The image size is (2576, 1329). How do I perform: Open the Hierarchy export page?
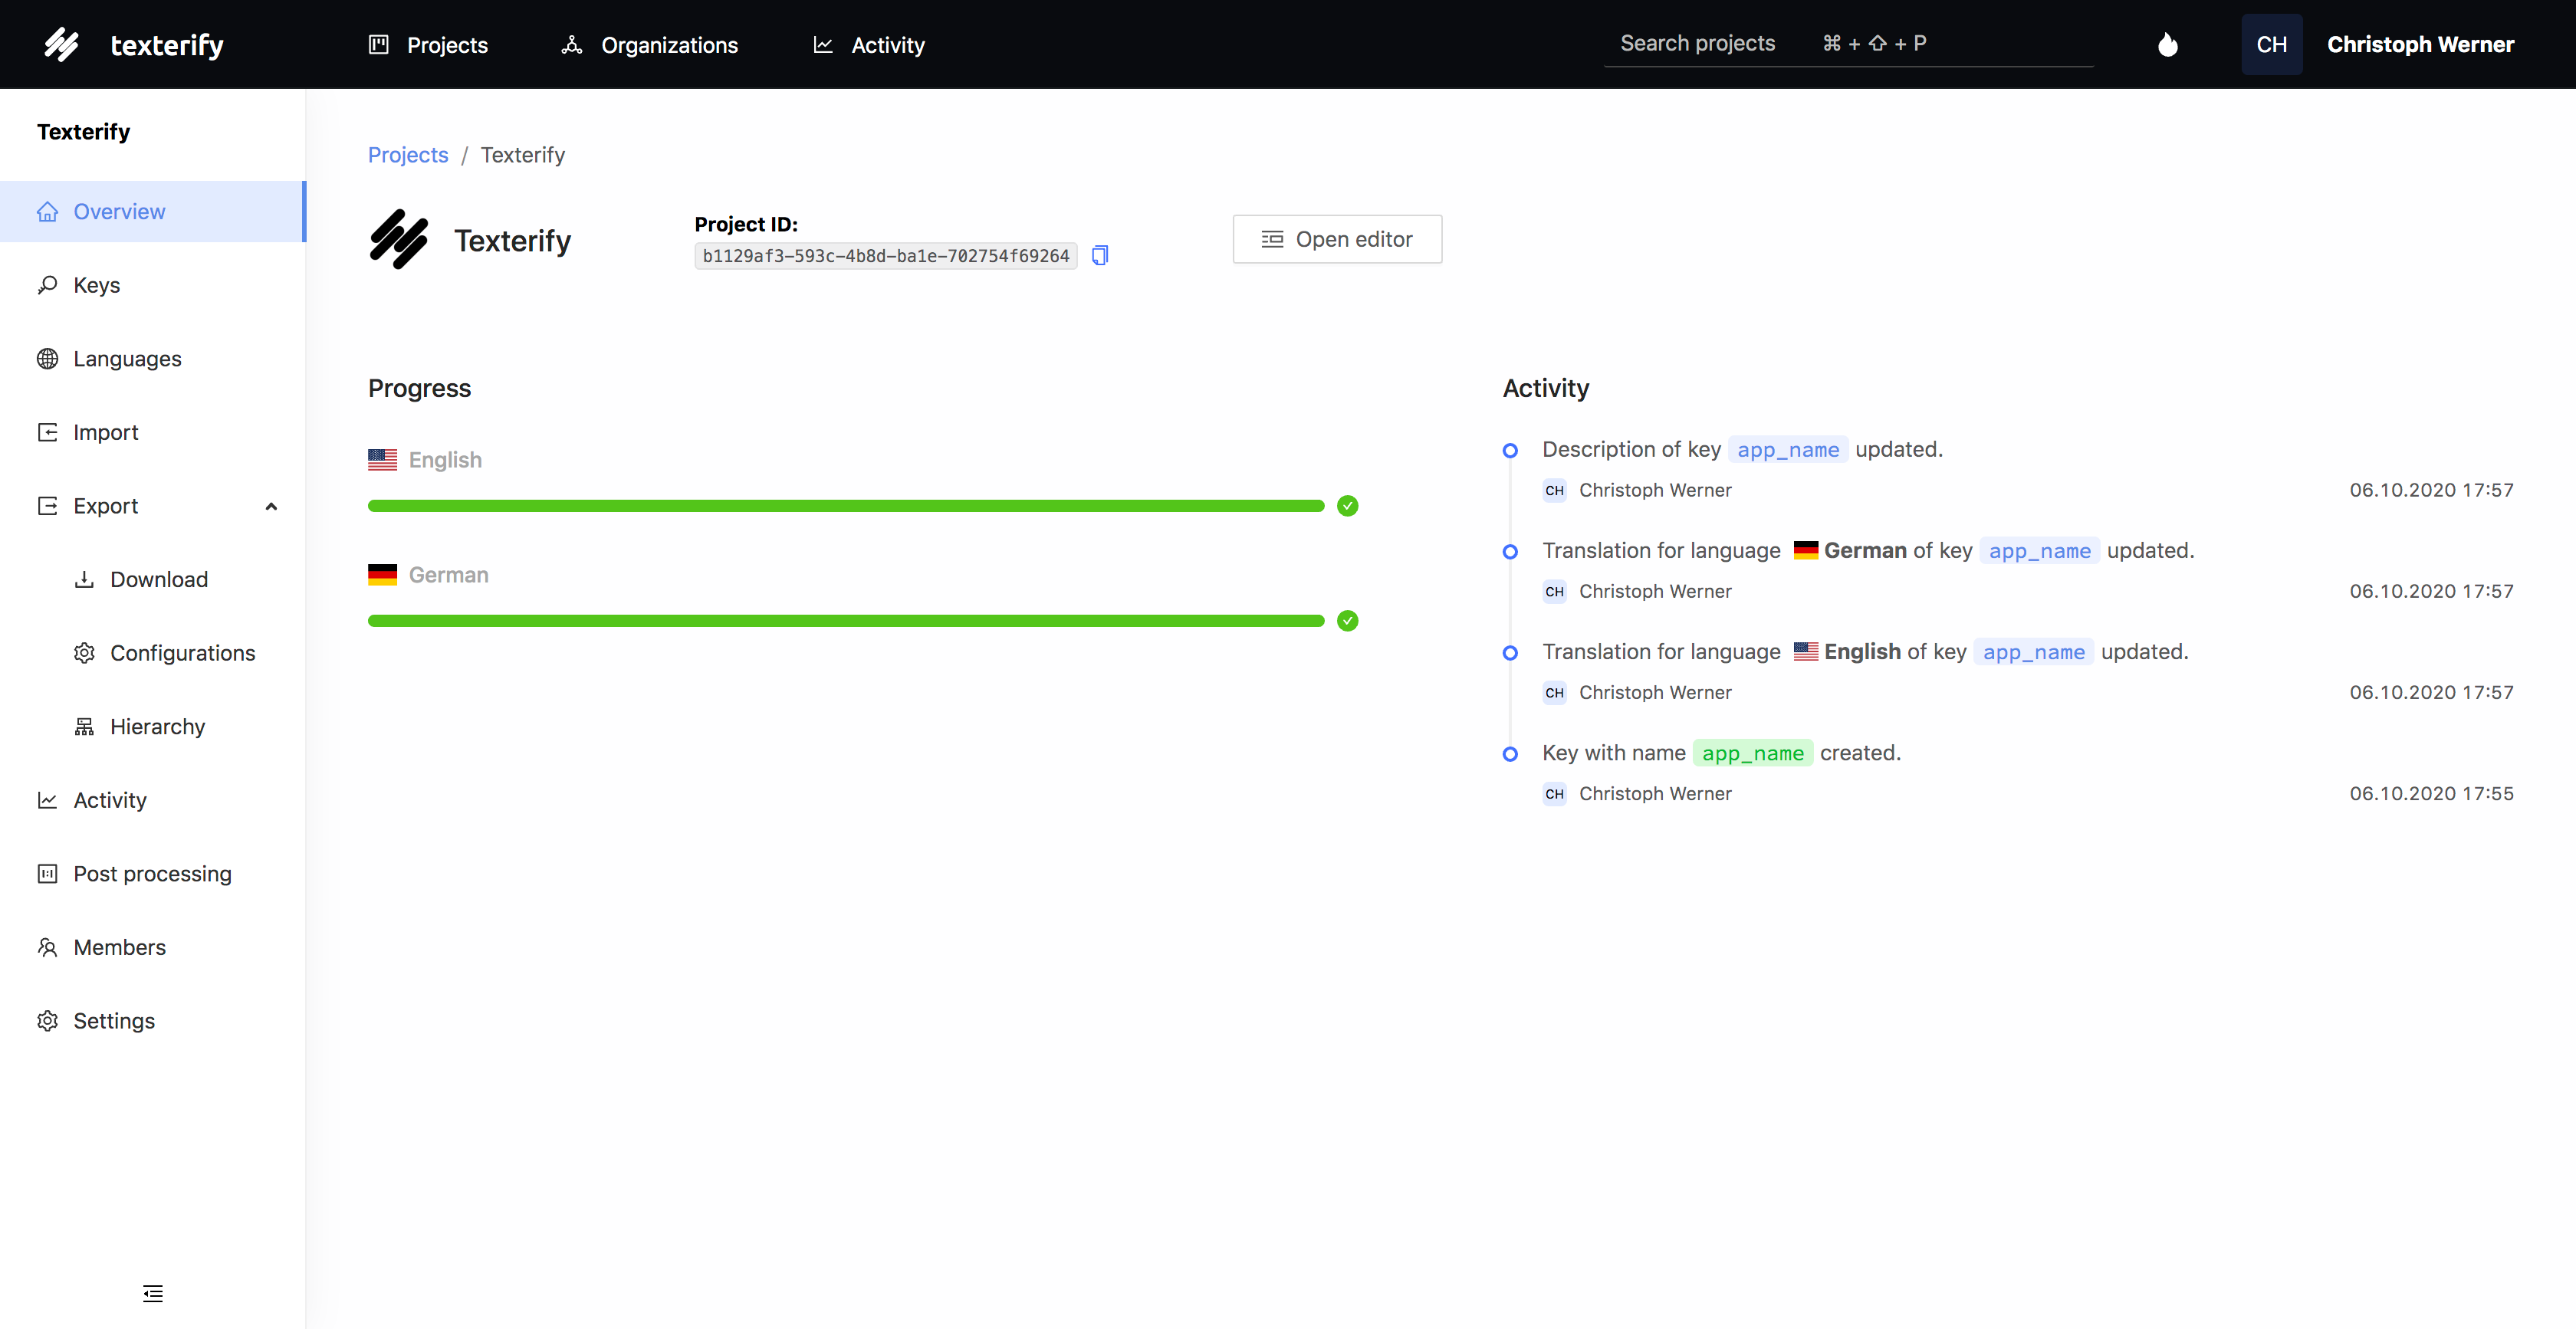click(157, 727)
